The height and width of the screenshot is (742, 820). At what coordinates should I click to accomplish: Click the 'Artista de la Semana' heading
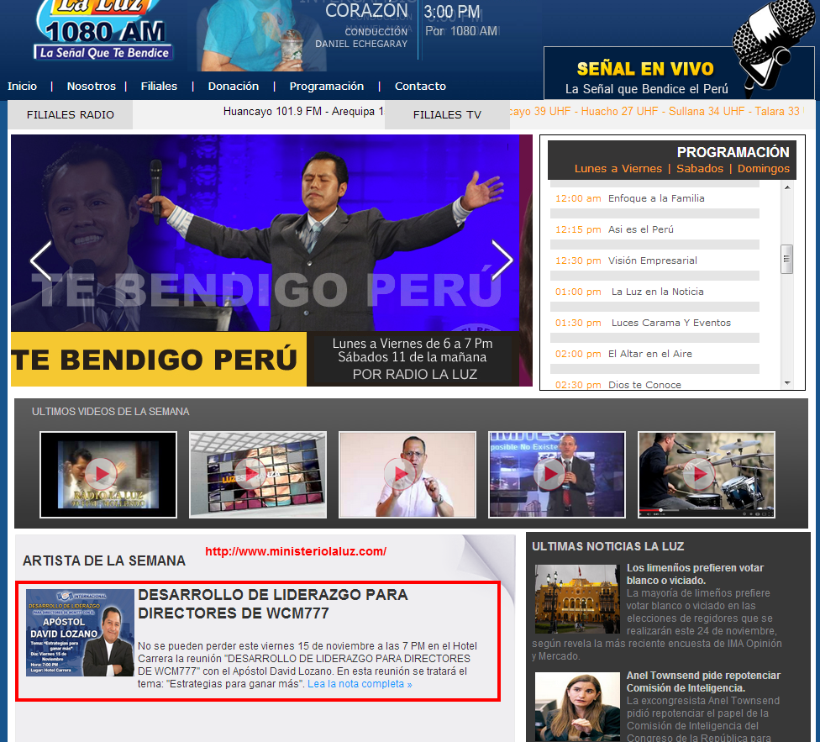pyautogui.click(x=104, y=560)
